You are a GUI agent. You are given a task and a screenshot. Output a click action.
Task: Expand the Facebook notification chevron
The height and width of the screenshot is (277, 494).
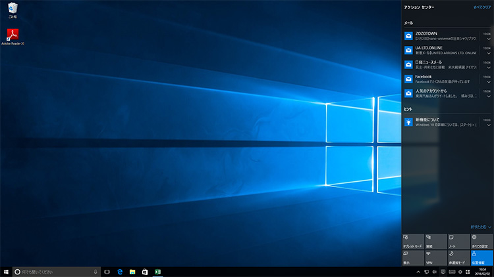click(x=488, y=83)
